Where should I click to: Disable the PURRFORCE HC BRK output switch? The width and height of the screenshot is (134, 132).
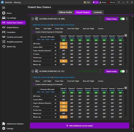pyautogui.click(x=122, y=19)
